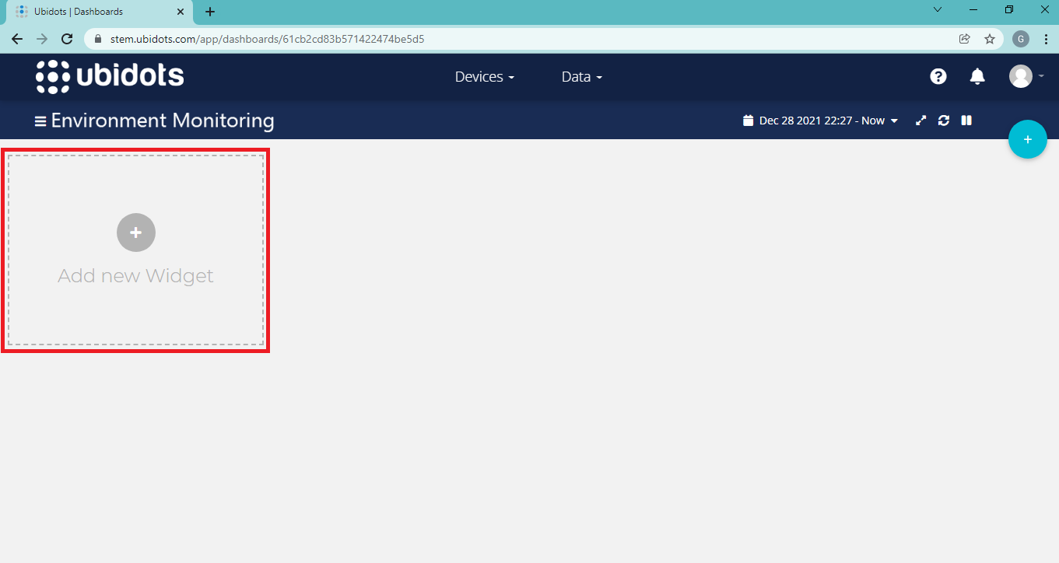Open the notifications bell
The image size is (1059, 563).
tap(977, 76)
